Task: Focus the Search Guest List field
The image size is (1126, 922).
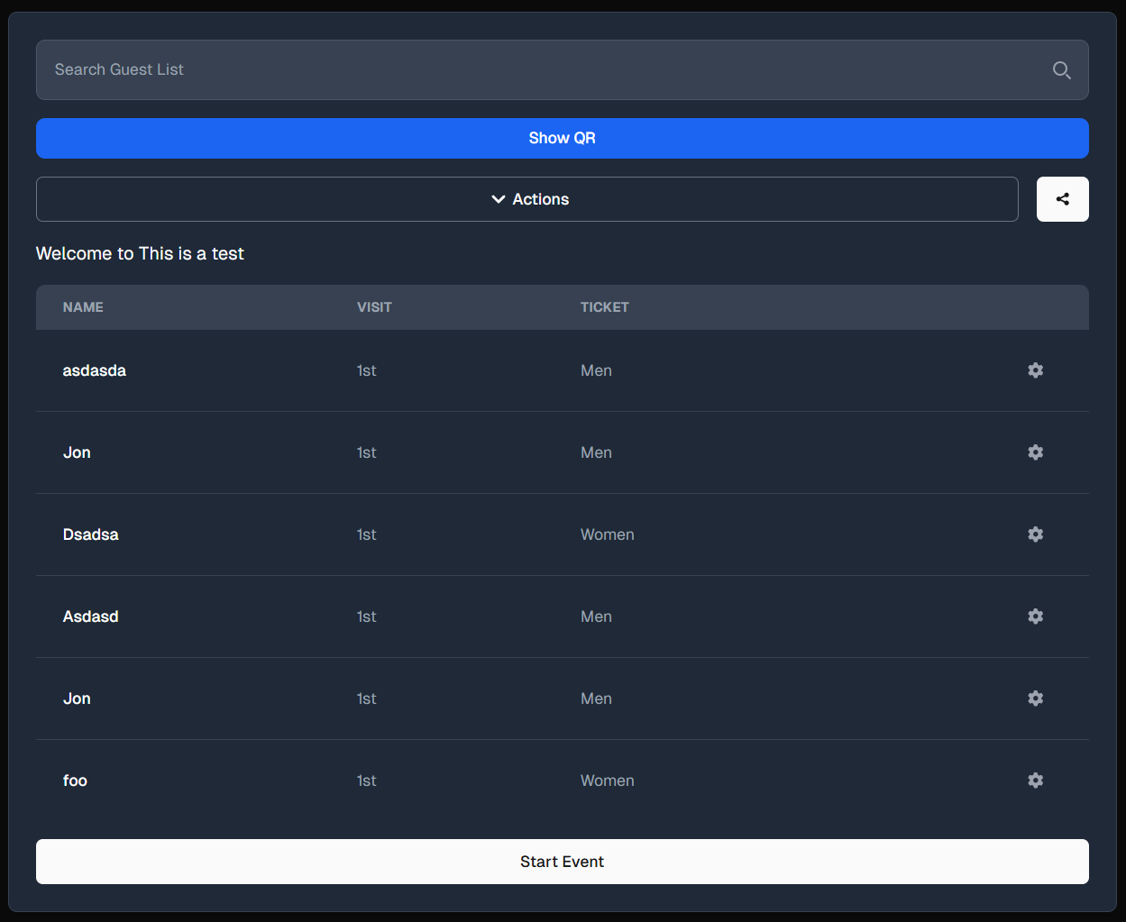Action: (563, 69)
